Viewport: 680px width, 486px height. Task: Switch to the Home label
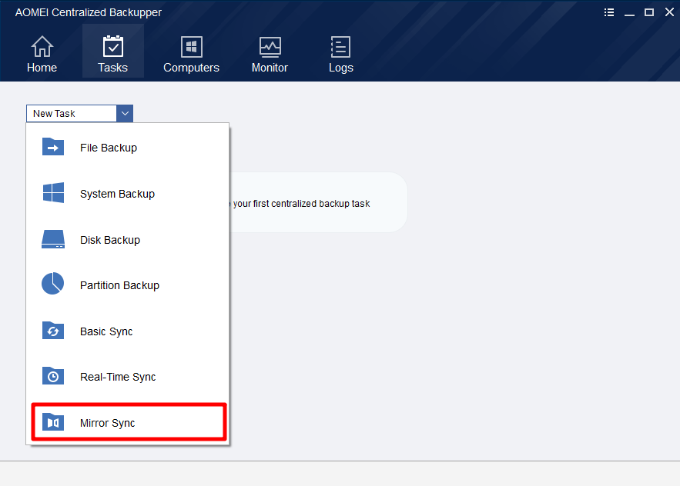pos(42,68)
